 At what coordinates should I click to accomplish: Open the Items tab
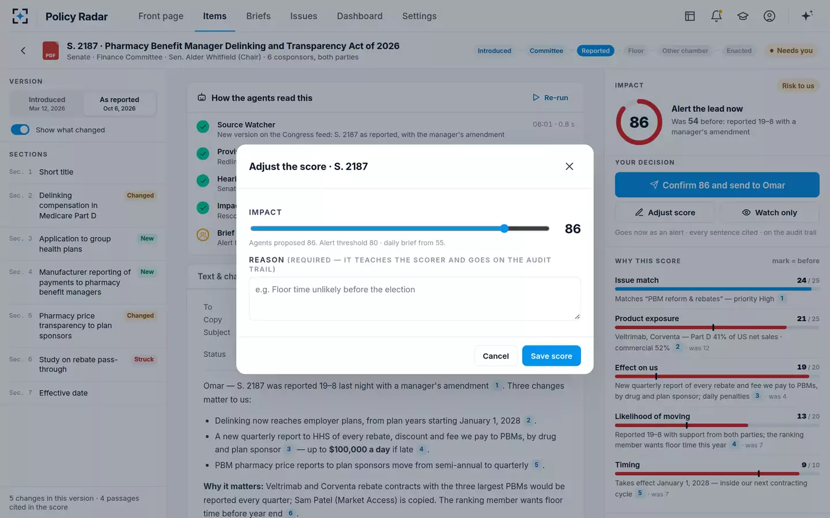pos(214,16)
